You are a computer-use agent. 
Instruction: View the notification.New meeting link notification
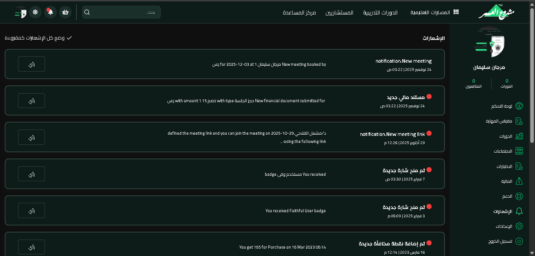[x=31, y=137]
